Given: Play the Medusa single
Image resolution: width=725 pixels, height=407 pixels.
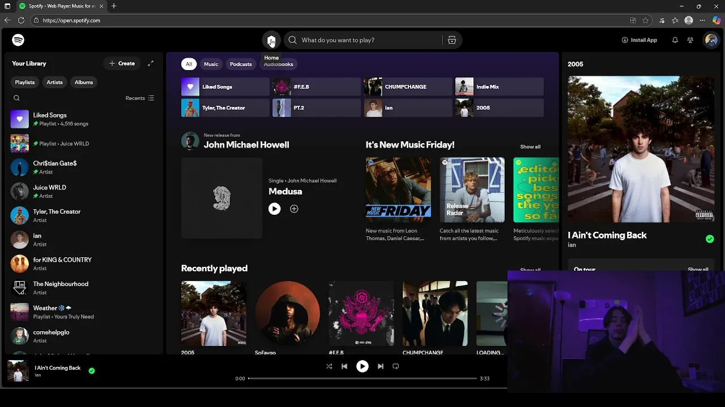Looking at the screenshot, I should click(x=274, y=209).
